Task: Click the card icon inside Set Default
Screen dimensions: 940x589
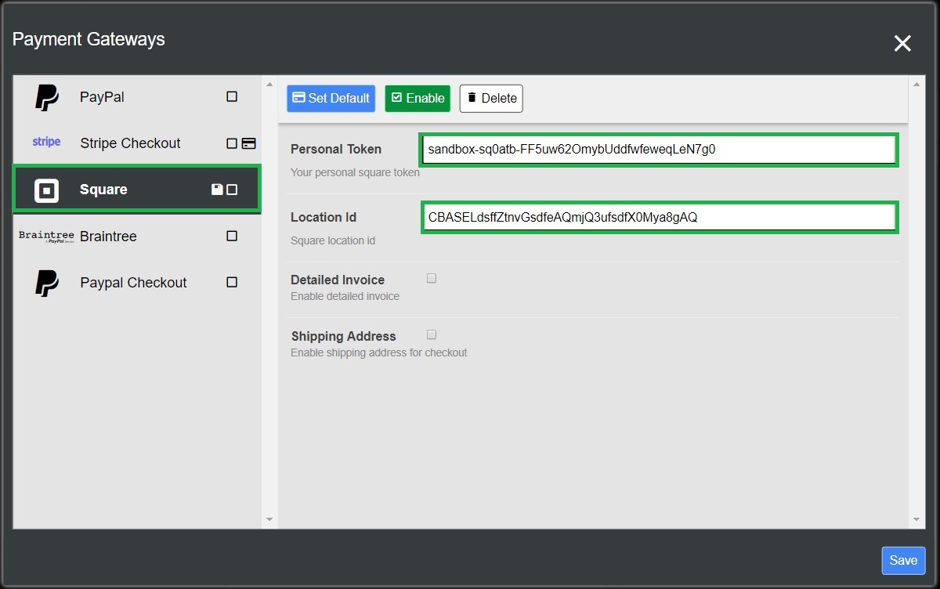Action: pos(298,98)
